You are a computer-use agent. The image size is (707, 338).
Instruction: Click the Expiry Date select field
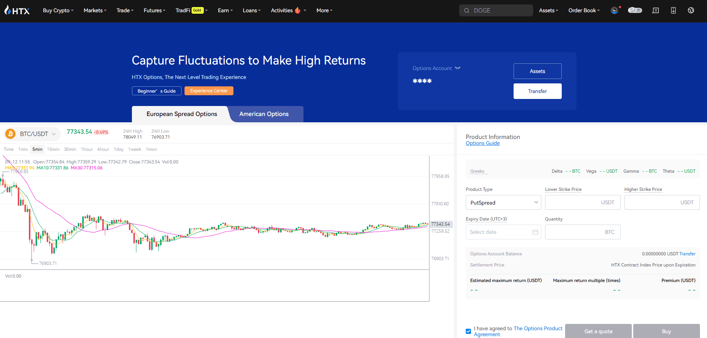[x=503, y=232]
